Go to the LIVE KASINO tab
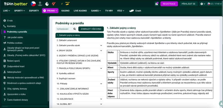 click(80, 11)
